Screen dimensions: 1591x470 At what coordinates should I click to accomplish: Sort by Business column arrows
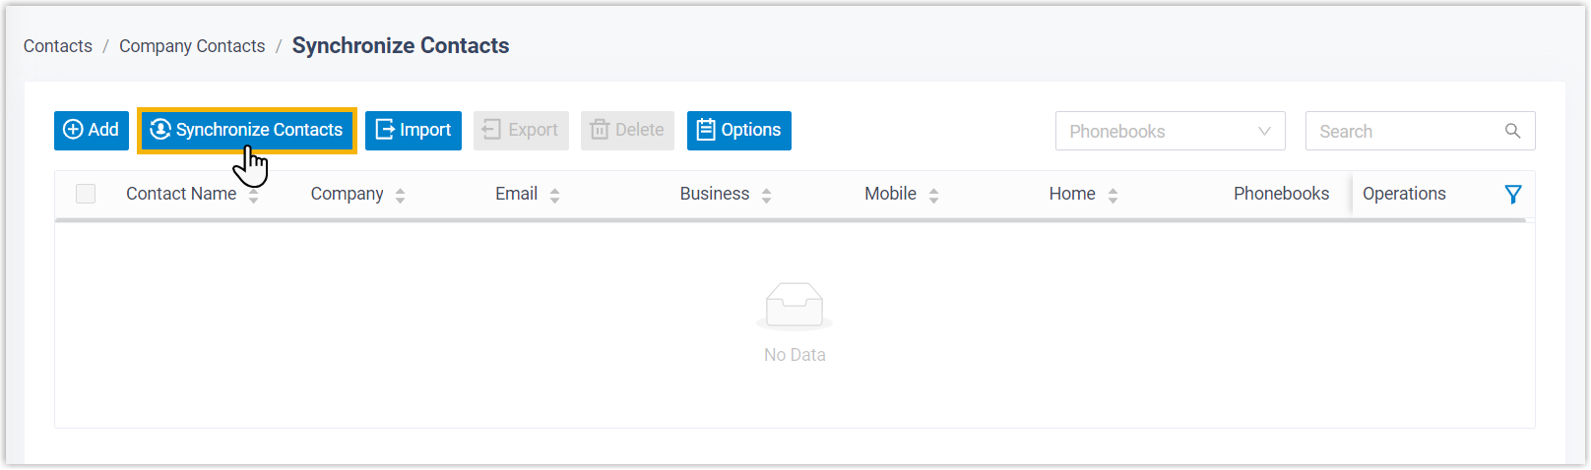[x=767, y=196]
